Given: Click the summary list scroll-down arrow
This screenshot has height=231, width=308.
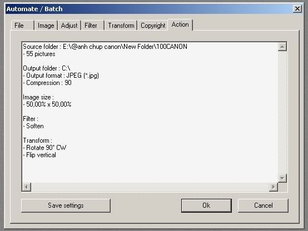Looking at the screenshot, I should click(x=282, y=178).
